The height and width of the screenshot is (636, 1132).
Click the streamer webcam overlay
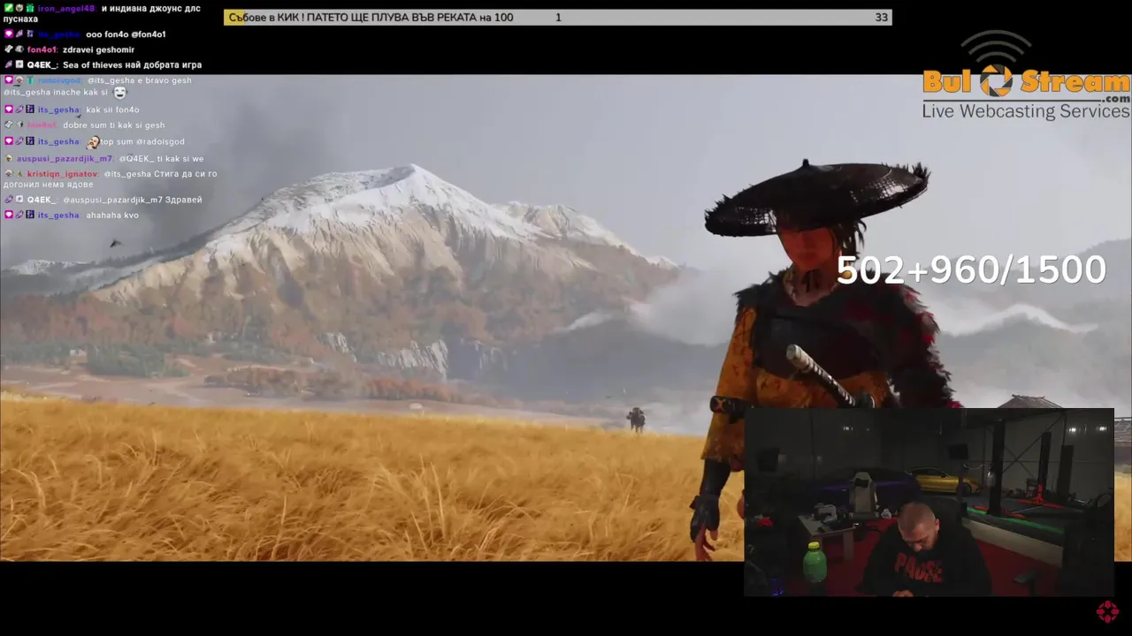click(929, 502)
